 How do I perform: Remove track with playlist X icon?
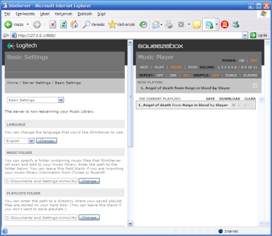pyautogui.click(x=251, y=105)
